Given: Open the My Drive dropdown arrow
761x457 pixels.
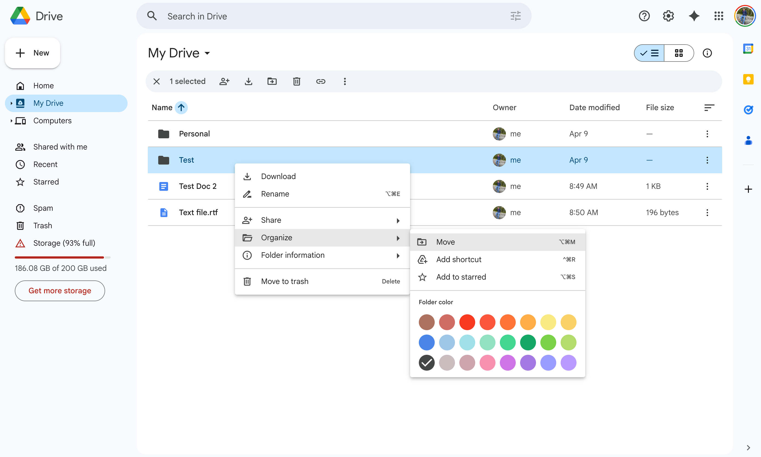Looking at the screenshot, I should (x=207, y=53).
